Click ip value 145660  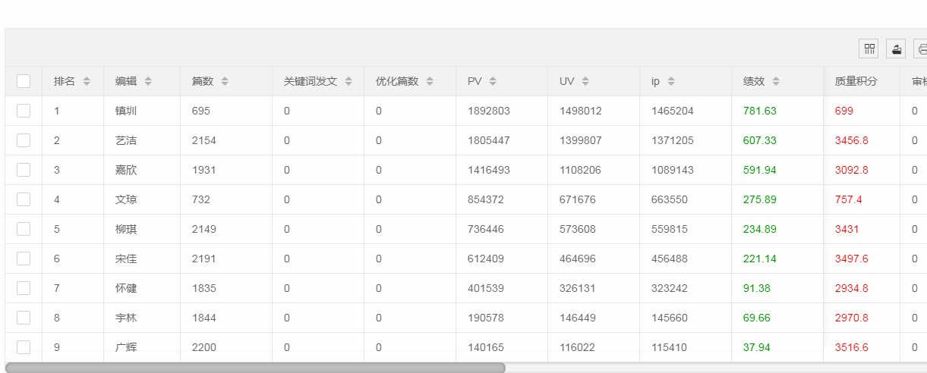[x=670, y=318]
